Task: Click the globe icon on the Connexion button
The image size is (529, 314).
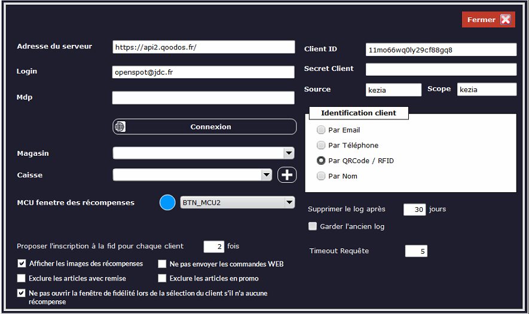Action: pos(120,127)
